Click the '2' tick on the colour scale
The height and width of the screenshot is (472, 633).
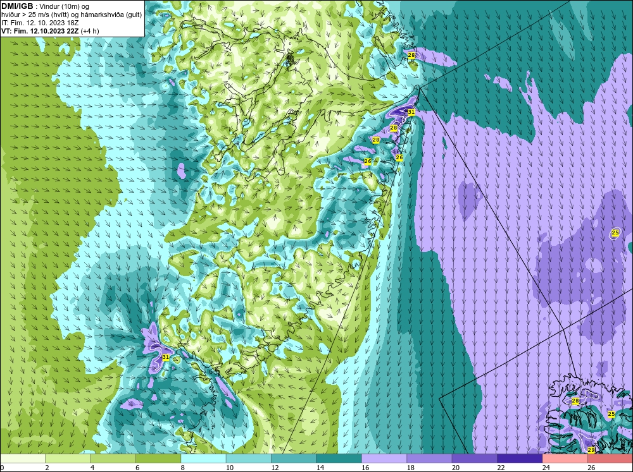pyautogui.click(x=47, y=468)
